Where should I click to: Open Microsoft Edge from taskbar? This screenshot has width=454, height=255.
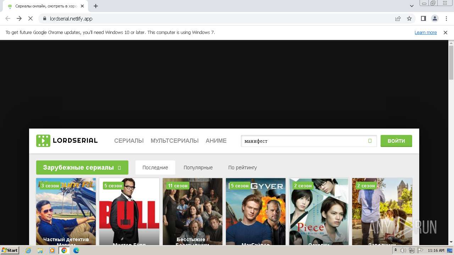pos(76,250)
